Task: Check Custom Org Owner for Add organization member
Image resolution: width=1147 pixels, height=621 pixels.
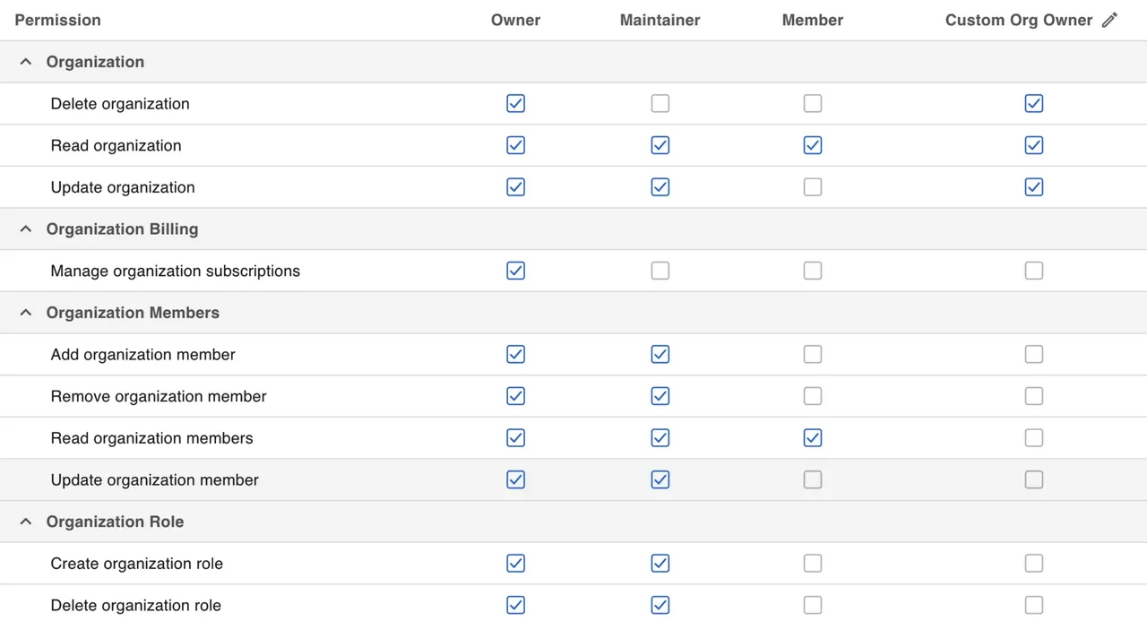Action: [x=1034, y=355]
